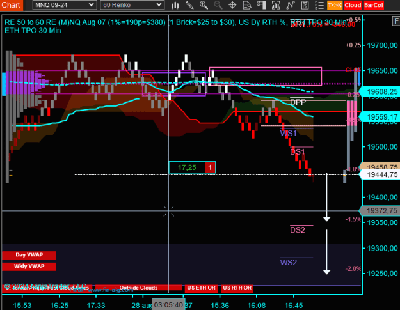
Task: Toggle the Cloud toolbar button
Action: 353,5
